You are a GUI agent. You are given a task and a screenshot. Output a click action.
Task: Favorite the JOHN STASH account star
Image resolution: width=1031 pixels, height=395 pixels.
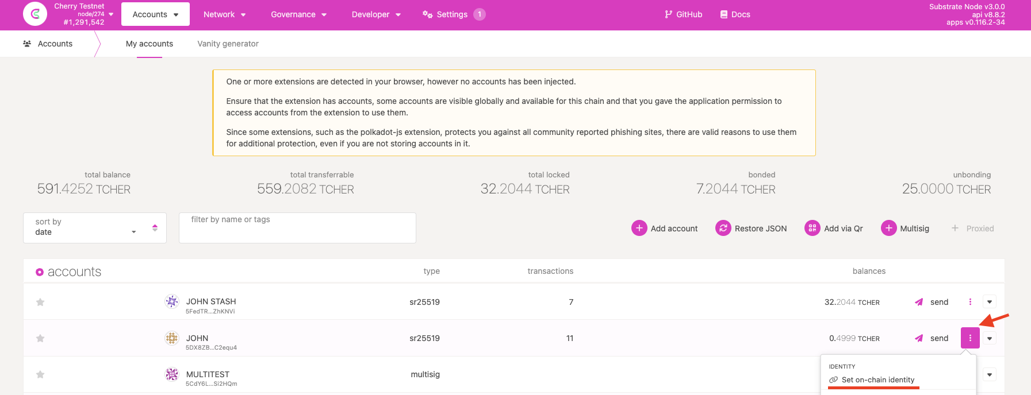coord(40,302)
